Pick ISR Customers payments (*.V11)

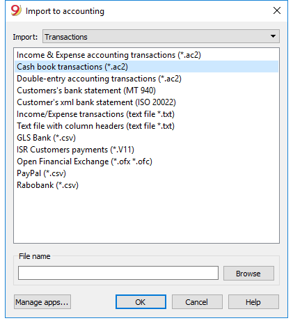(x=146, y=150)
